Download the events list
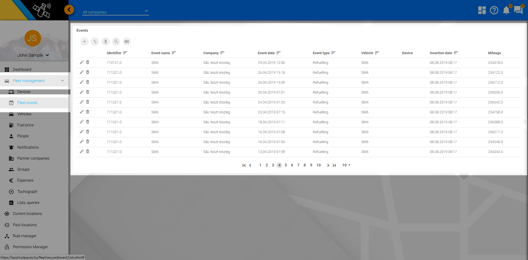528x260 pixels. click(105, 42)
